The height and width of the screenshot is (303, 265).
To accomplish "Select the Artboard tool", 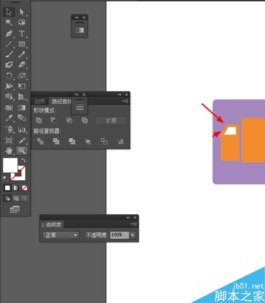I will 9,140.
